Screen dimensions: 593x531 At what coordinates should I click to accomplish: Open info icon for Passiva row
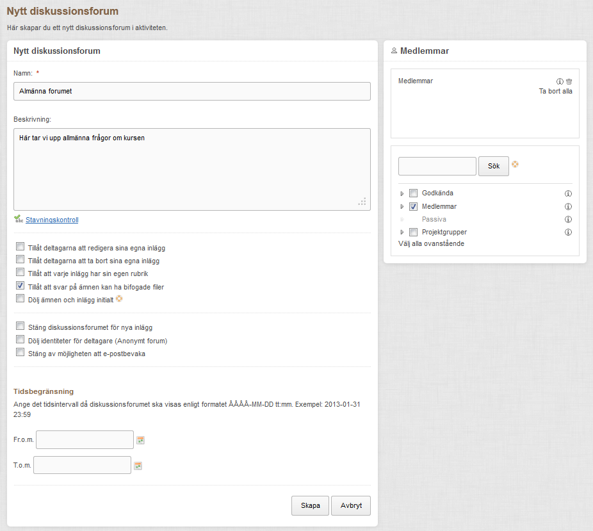pyautogui.click(x=568, y=219)
